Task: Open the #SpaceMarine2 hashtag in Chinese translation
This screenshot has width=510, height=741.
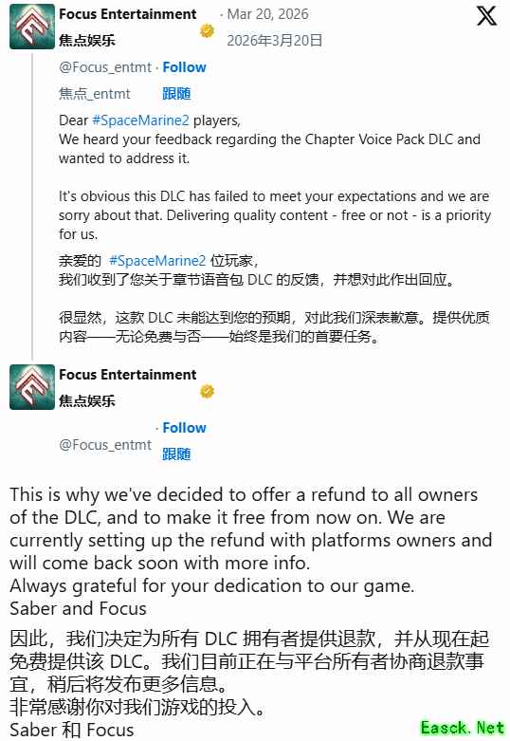Action: click(157, 261)
